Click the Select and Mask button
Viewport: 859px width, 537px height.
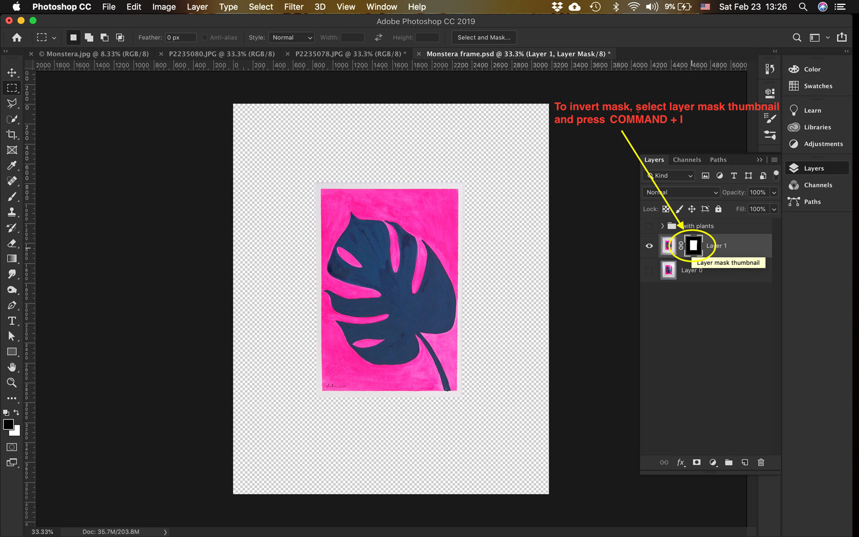483,37
